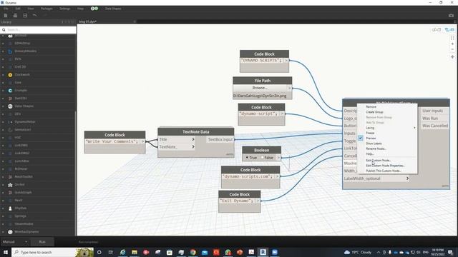Open the File menu

[6, 9]
